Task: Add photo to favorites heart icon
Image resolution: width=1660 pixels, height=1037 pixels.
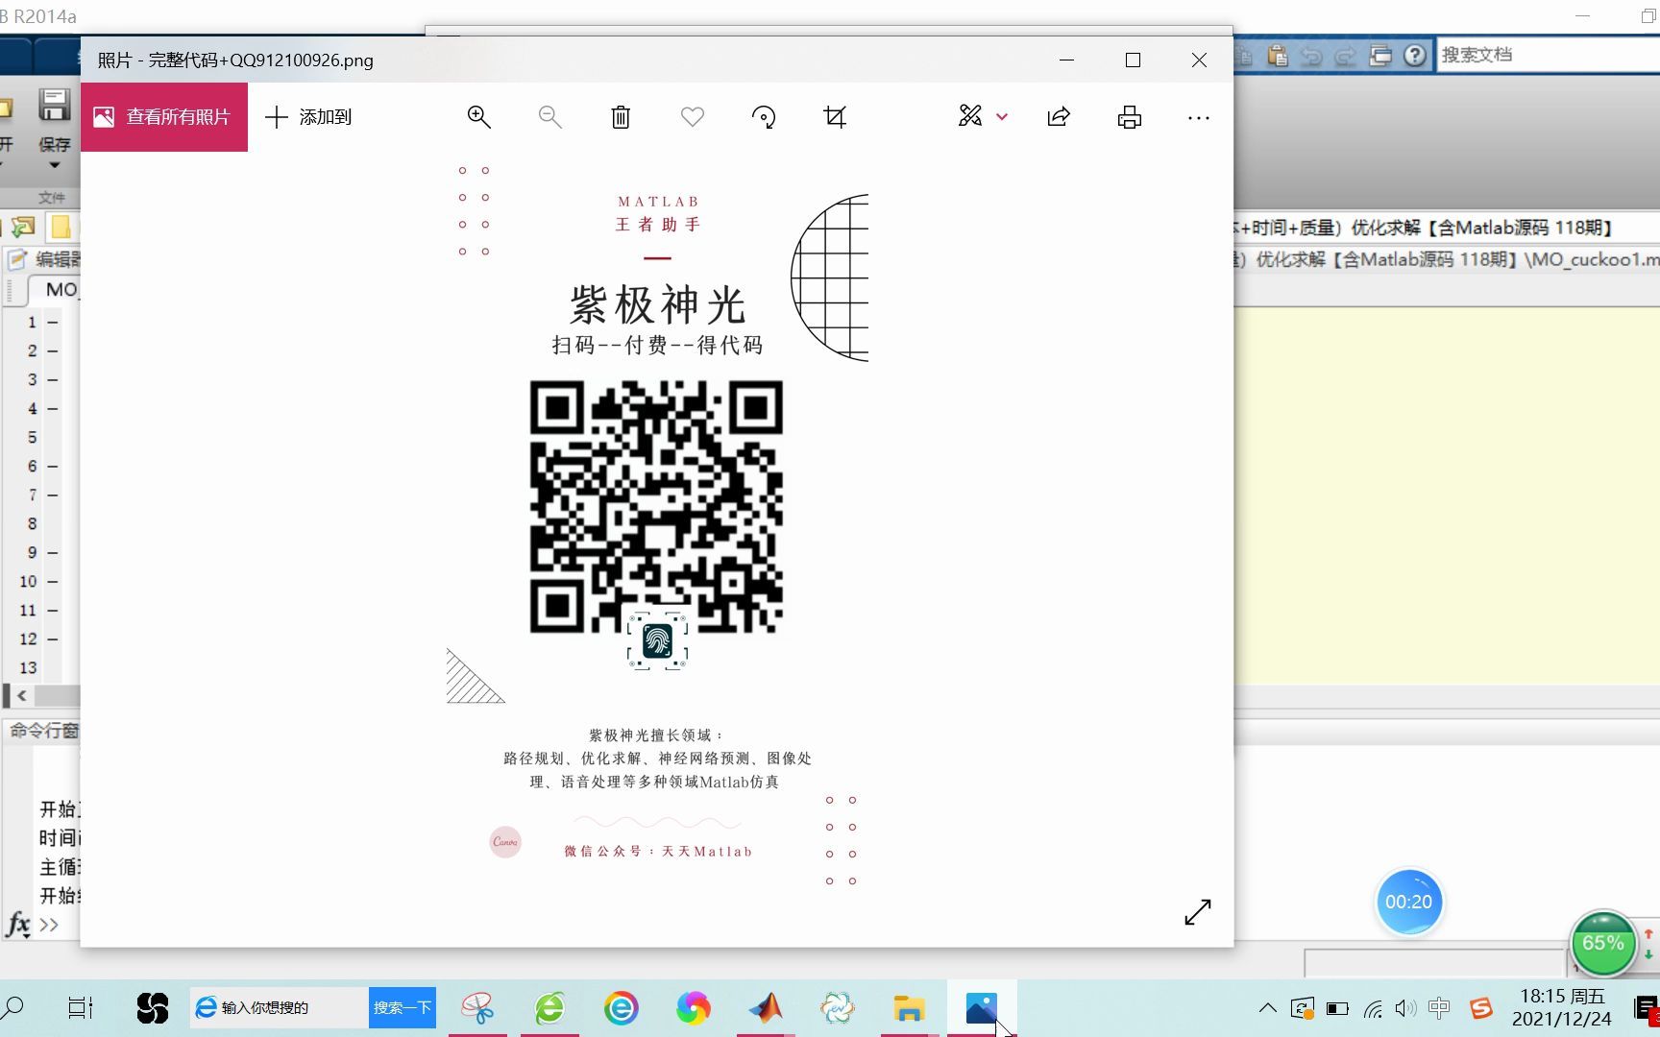Action: pos(693,117)
